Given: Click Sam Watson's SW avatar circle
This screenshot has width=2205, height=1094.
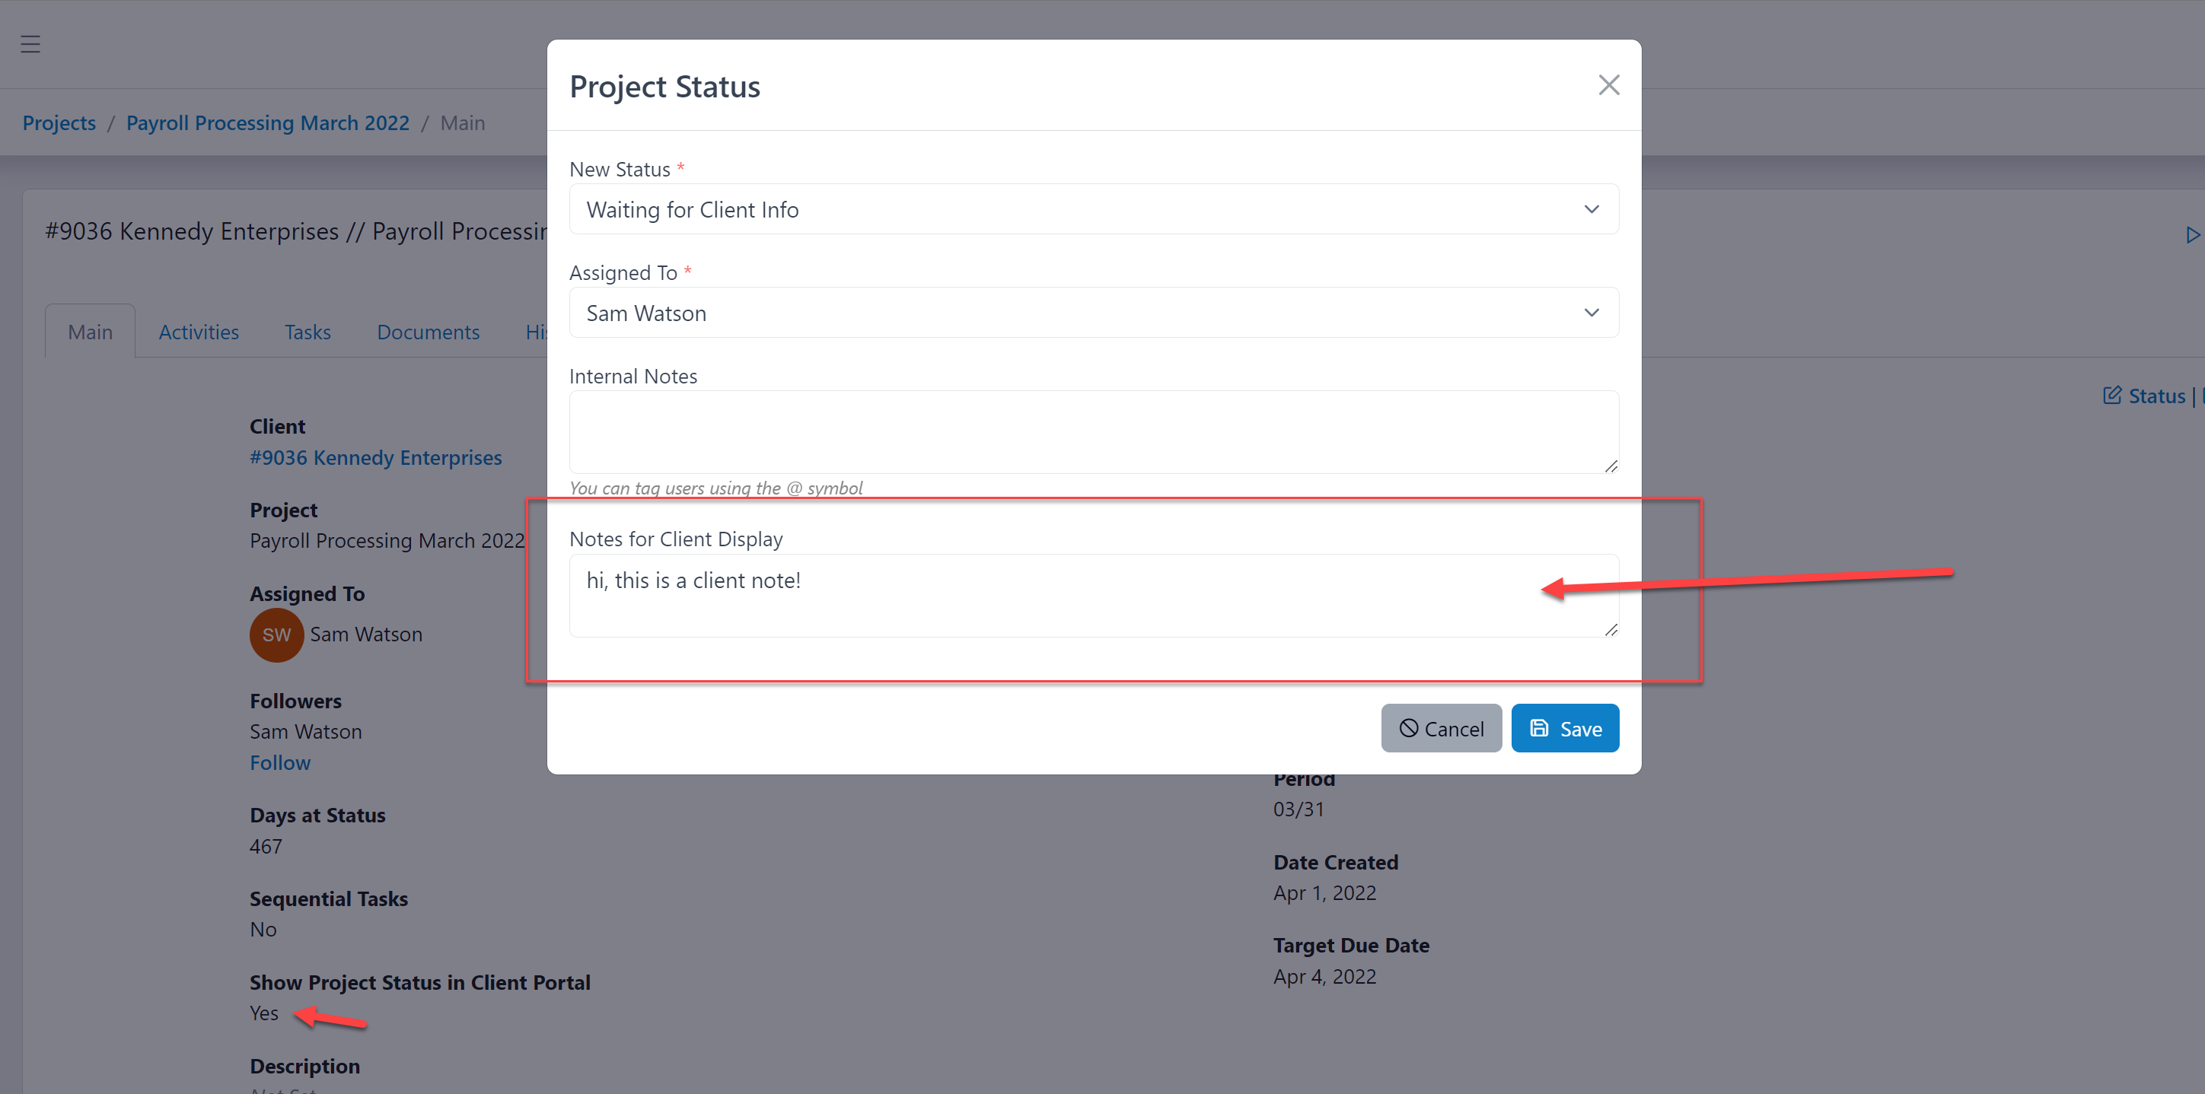Looking at the screenshot, I should (276, 634).
